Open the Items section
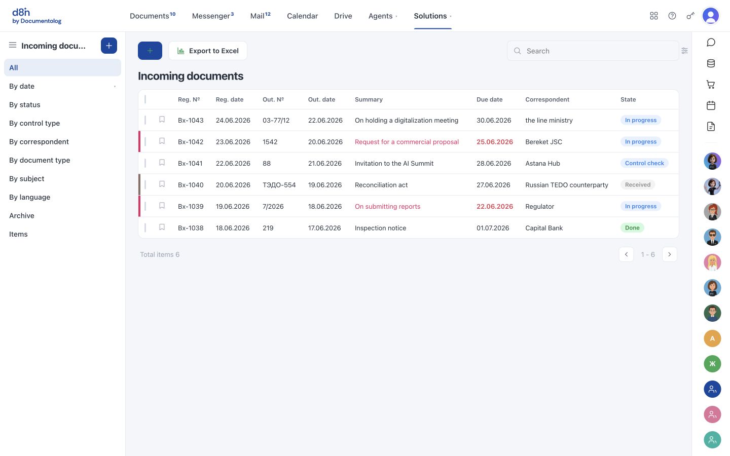Screen dimensions: 730x456 point(62,234)
